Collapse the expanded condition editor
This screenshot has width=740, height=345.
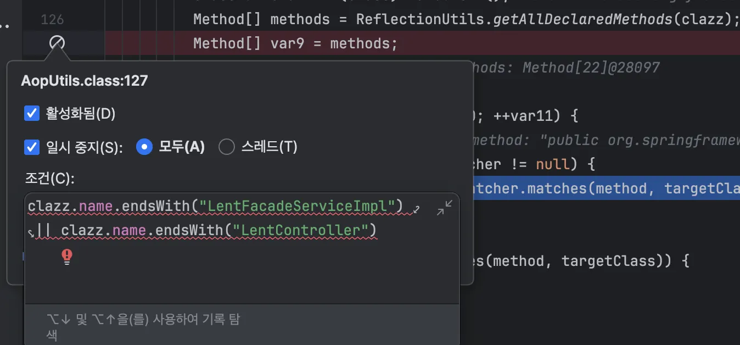(x=445, y=208)
